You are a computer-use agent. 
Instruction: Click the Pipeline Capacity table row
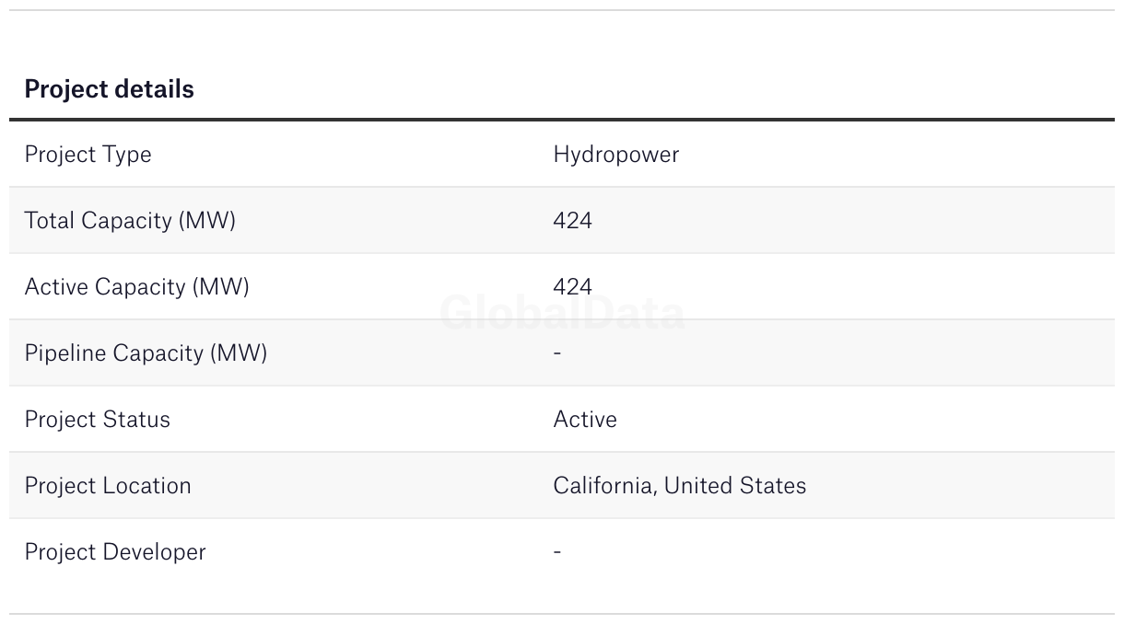coord(829,353)
